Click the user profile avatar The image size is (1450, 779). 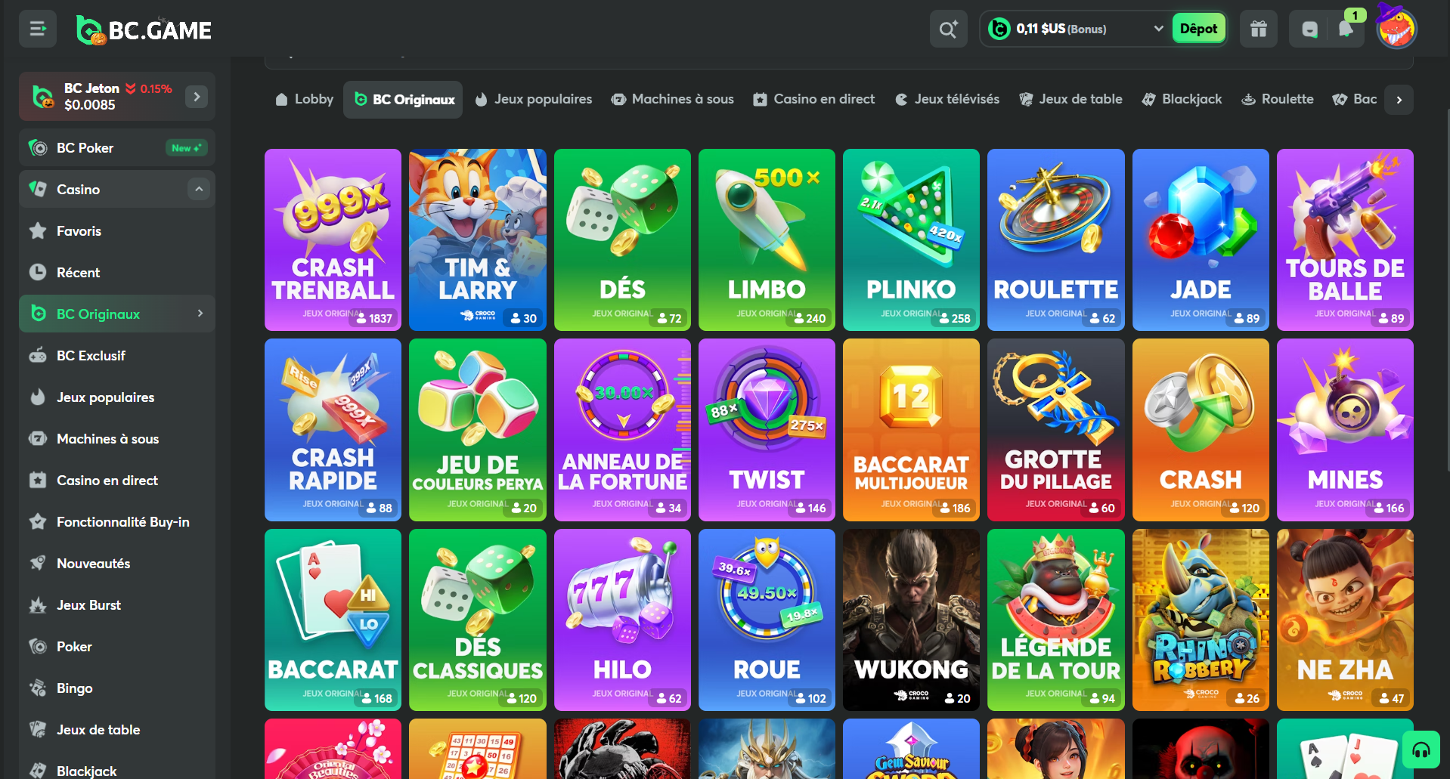point(1396,29)
